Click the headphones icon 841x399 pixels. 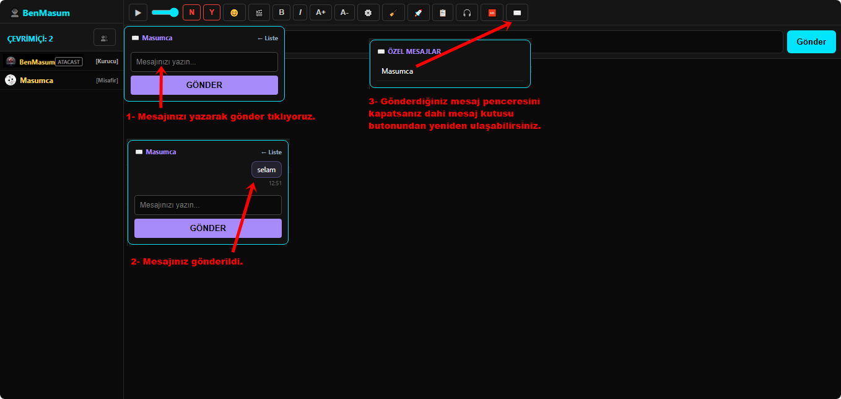(467, 12)
